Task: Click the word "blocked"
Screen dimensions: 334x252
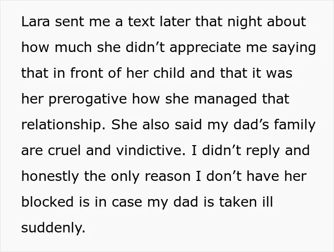Action: click(x=47, y=202)
